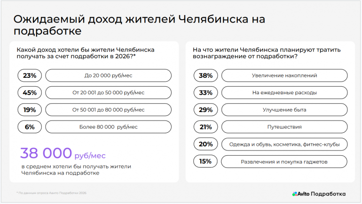Pick the "Более 80 000 руб/мес" pill
This screenshot has height=204, width=362.
tap(109, 127)
